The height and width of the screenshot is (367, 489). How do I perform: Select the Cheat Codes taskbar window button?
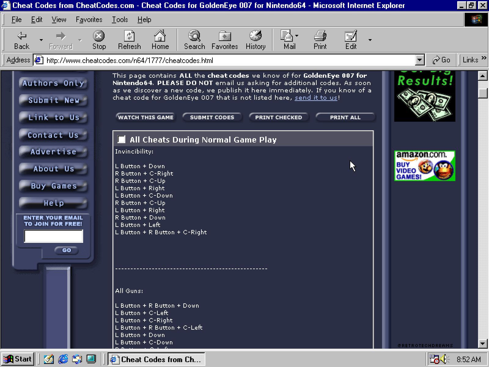coord(156,359)
